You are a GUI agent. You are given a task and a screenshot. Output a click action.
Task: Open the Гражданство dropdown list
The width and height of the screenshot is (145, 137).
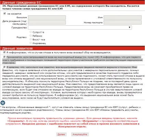[x=80, y=27]
